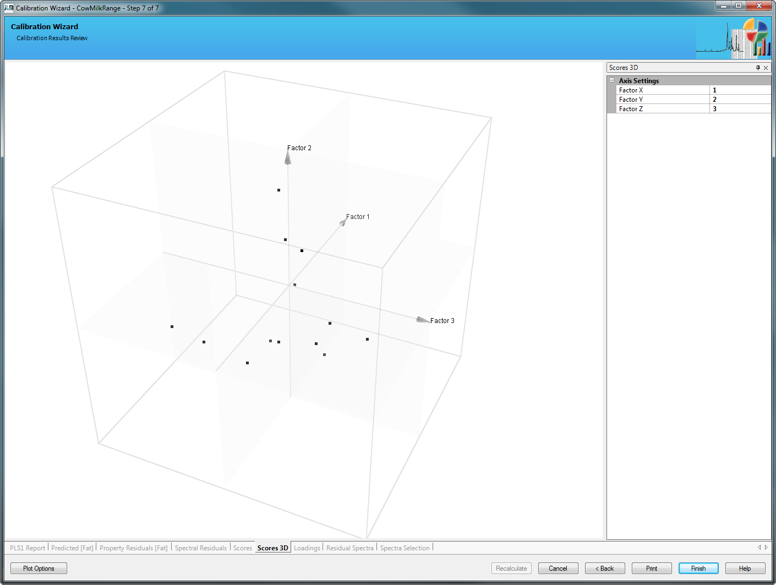
Task: Switch to the PLS1 Report tab
Action: point(28,548)
